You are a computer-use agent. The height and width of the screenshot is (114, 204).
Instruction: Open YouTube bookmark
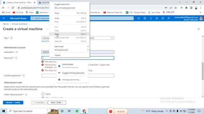tap(18, 12)
